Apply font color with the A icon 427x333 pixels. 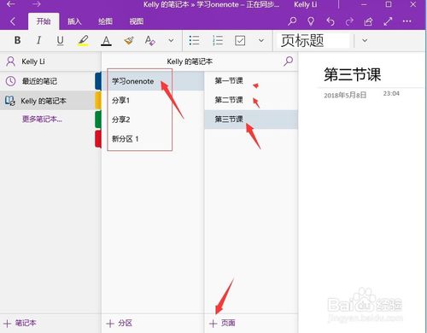[106, 41]
